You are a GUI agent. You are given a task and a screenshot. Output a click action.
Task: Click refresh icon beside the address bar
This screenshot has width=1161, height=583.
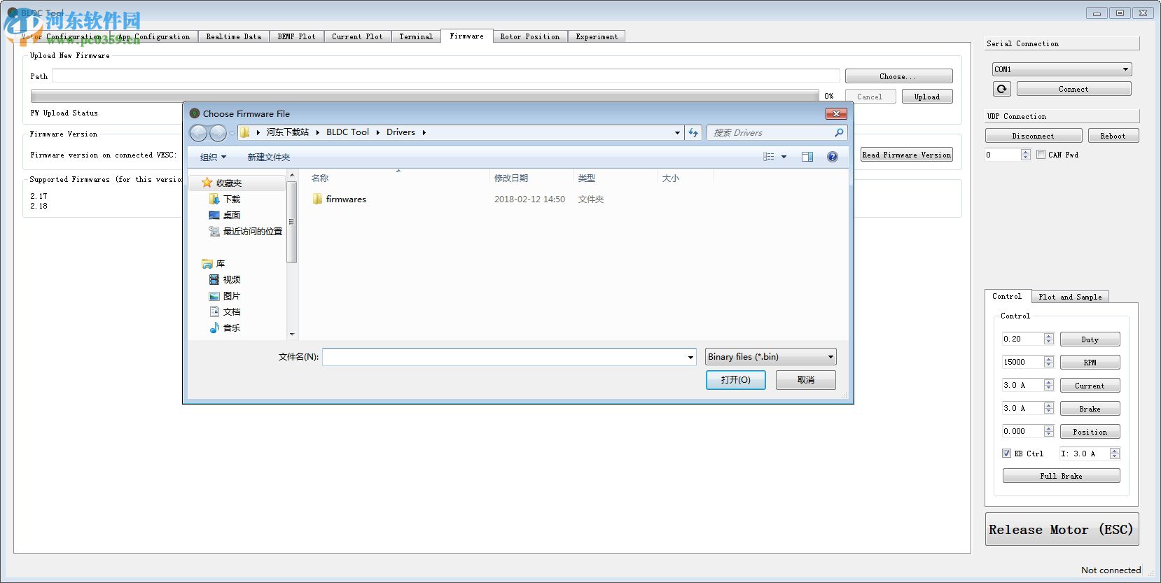[693, 132]
